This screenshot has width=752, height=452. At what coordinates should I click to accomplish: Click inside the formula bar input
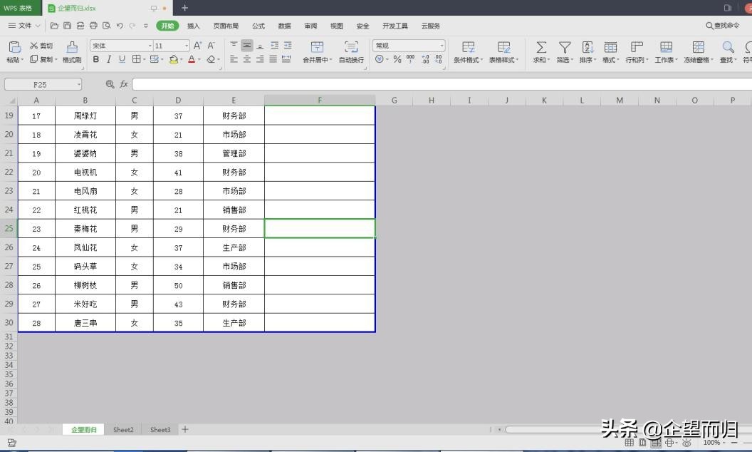(x=442, y=84)
